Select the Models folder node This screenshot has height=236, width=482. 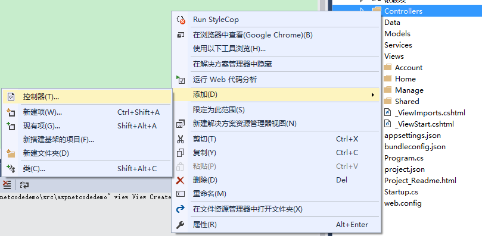397,34
